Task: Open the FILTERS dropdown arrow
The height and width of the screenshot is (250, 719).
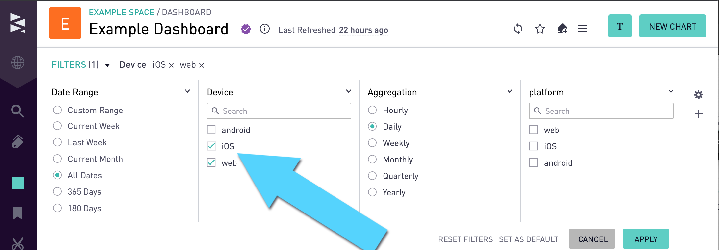Action: click(107, 65)
